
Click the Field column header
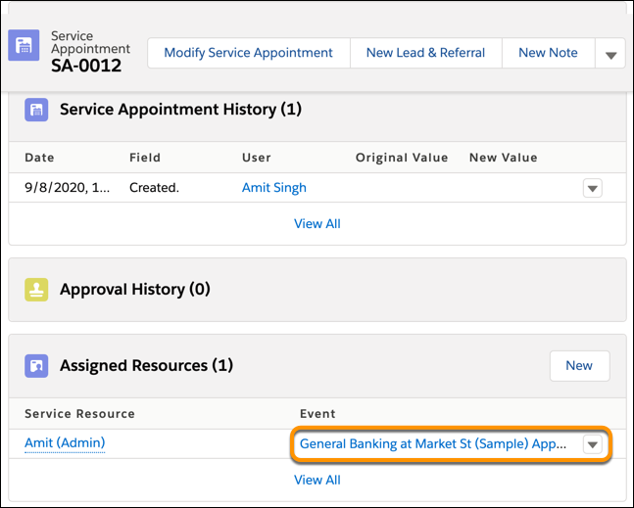pos(145,158)
